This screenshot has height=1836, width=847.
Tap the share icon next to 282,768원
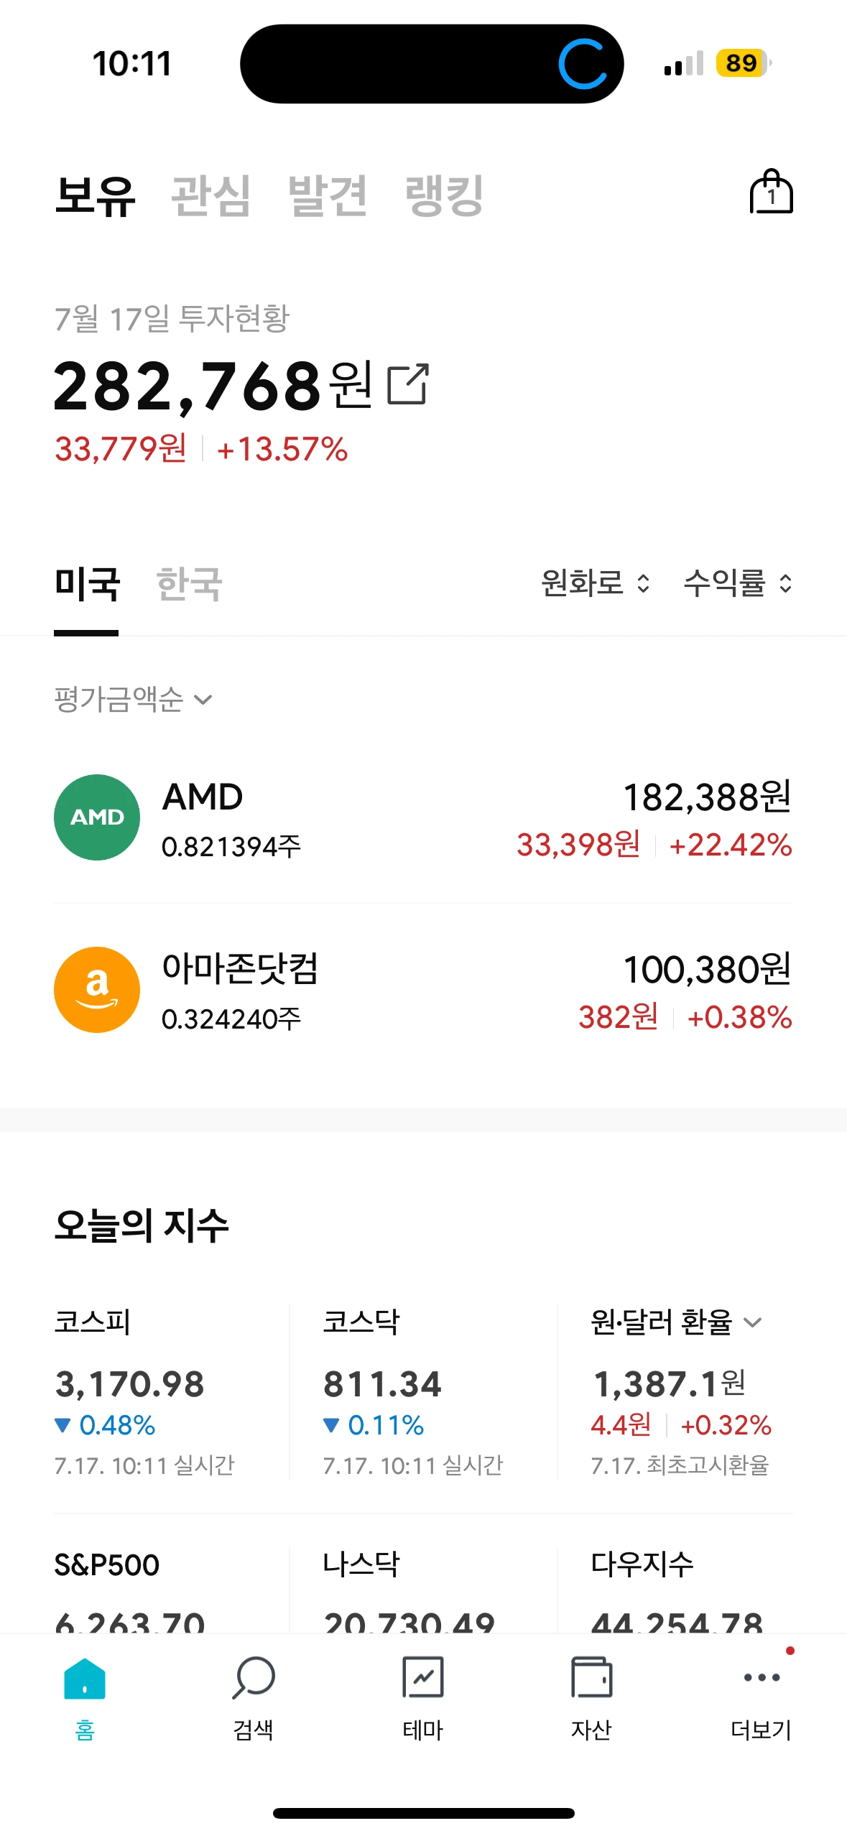[x=408, y=384]
